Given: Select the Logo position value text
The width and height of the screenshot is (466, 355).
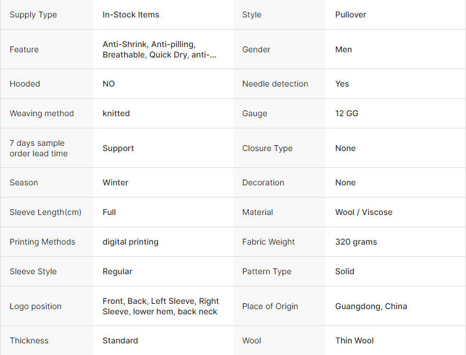Looking at the screenshot, I should tap(160, 306).
